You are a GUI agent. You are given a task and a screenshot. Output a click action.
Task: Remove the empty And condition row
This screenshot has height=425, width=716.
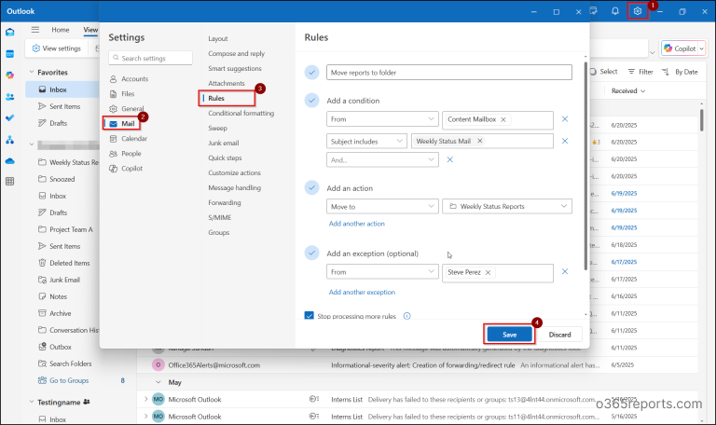449,159
